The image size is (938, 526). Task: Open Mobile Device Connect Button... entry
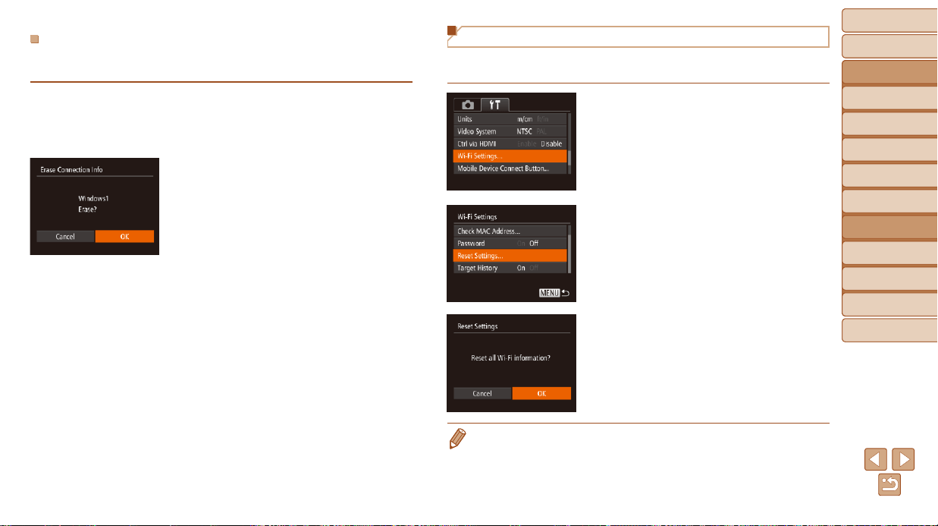pos(510,168)
